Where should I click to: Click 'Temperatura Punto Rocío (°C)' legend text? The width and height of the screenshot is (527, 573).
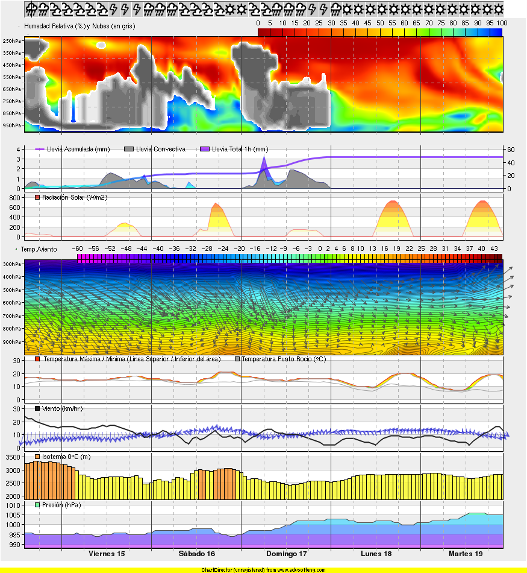pos(284,359)
